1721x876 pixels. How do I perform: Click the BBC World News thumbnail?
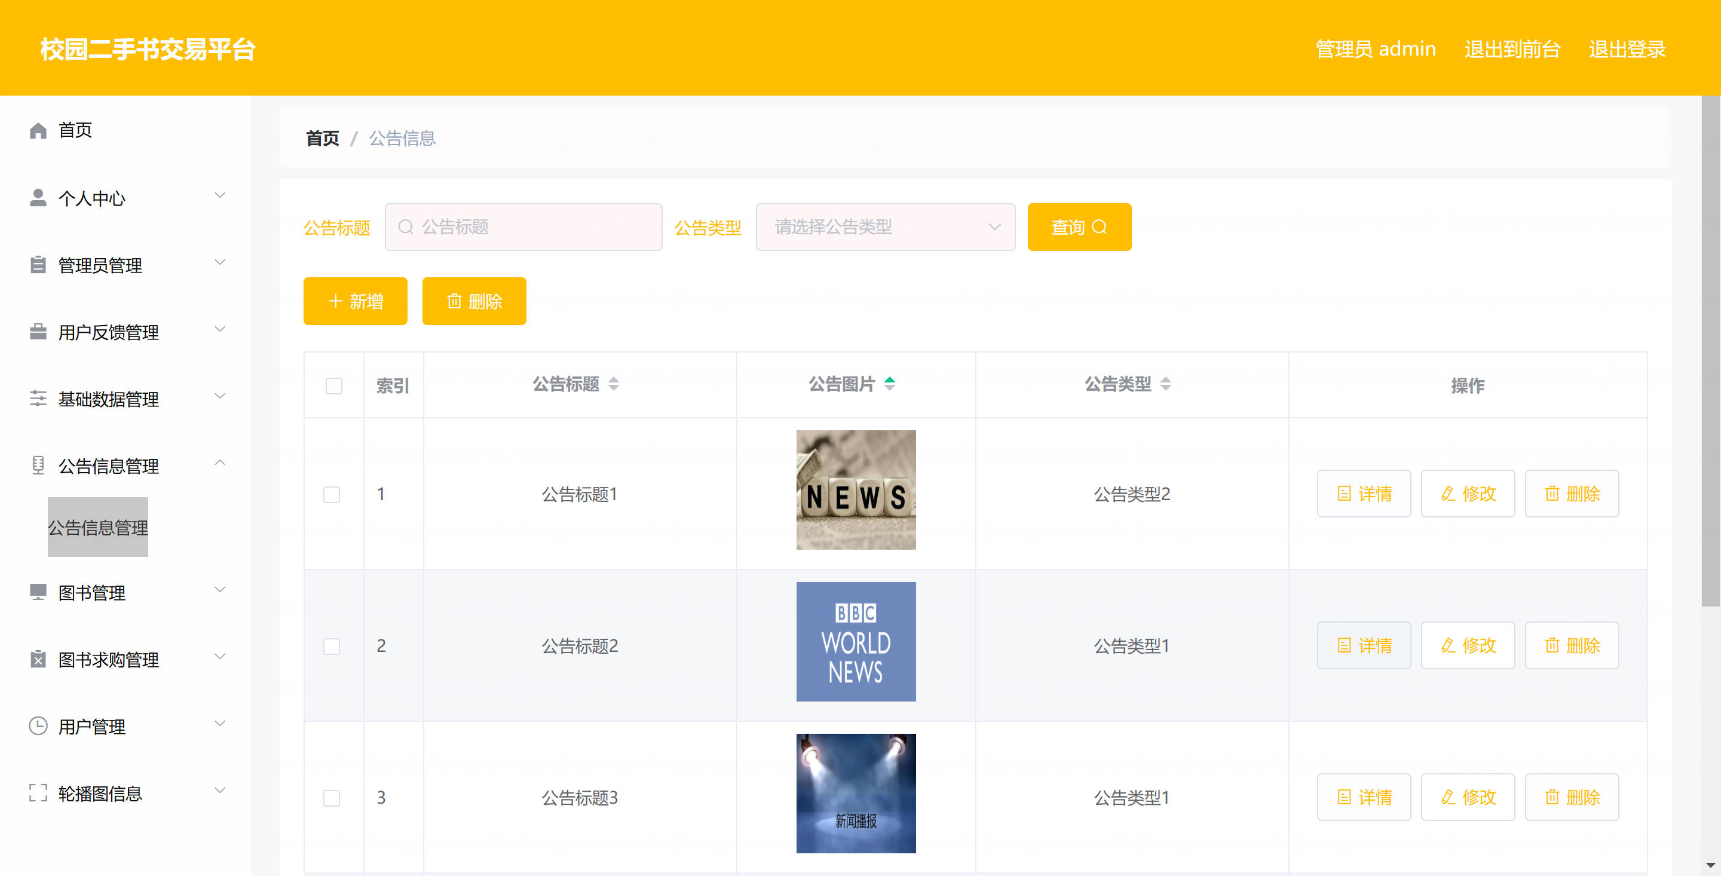tap(856, 642)
